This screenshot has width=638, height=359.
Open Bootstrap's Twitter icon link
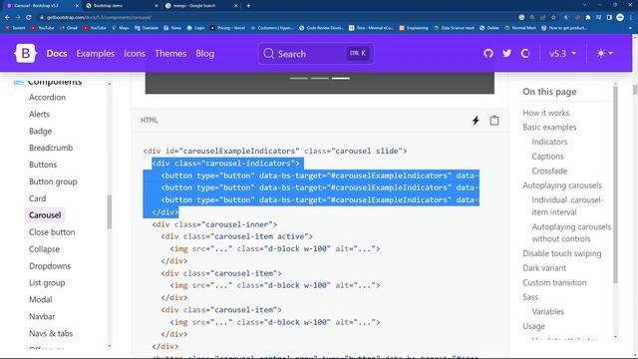pyautogui.click(x=506, y=53)
